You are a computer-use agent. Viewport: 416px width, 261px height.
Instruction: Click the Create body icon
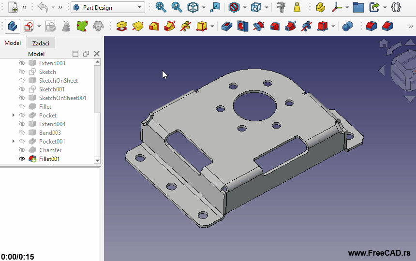[13, 26]
